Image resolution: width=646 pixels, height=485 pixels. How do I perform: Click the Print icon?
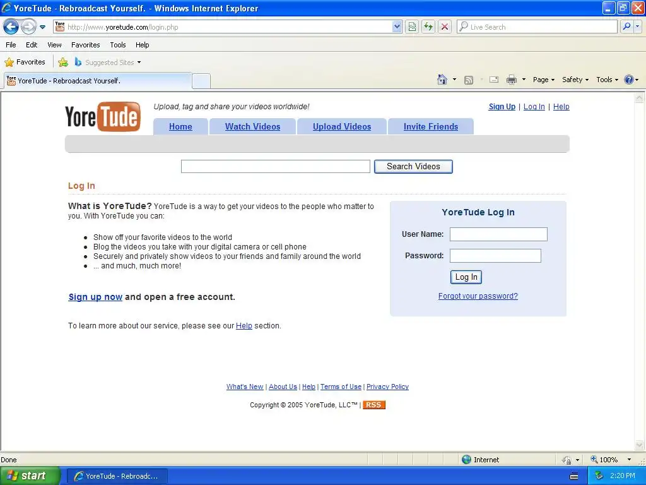[x=511, y=80]
